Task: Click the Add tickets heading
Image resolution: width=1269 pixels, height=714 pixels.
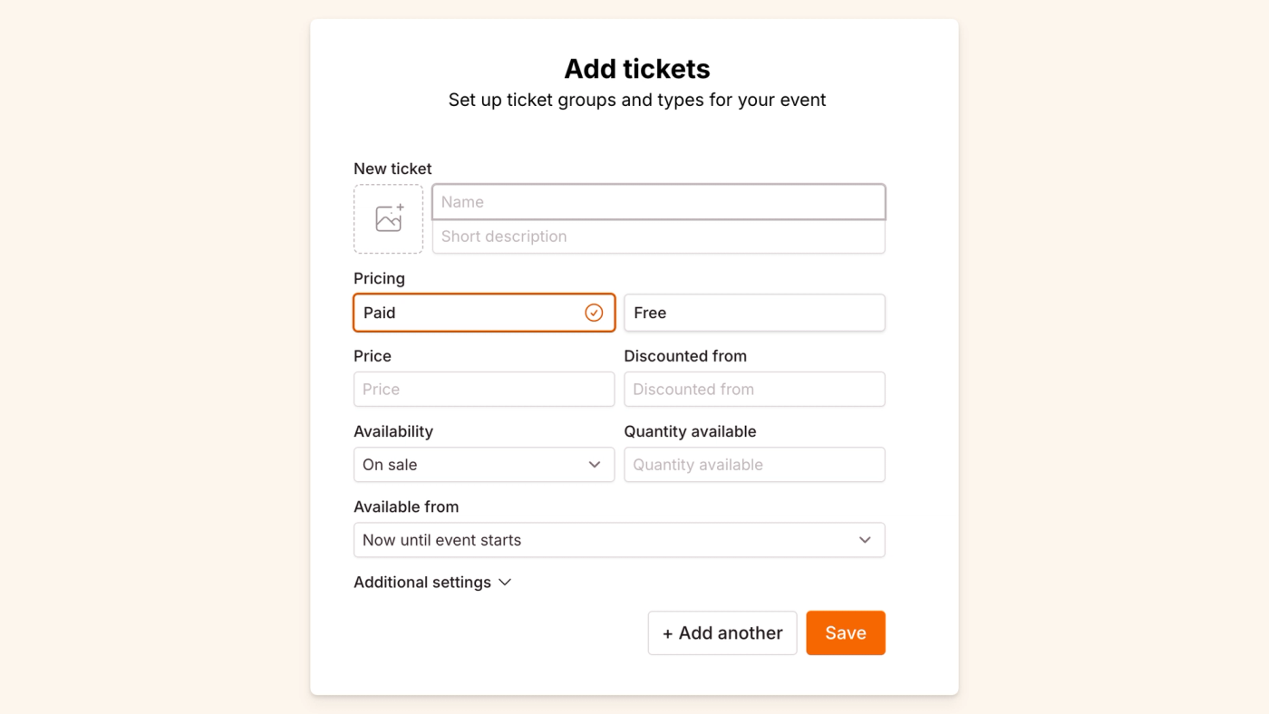Action: click(x=636, y=69)
